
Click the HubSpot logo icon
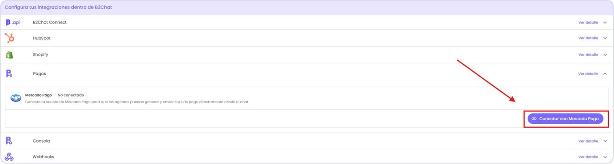(x=9, y=38)
